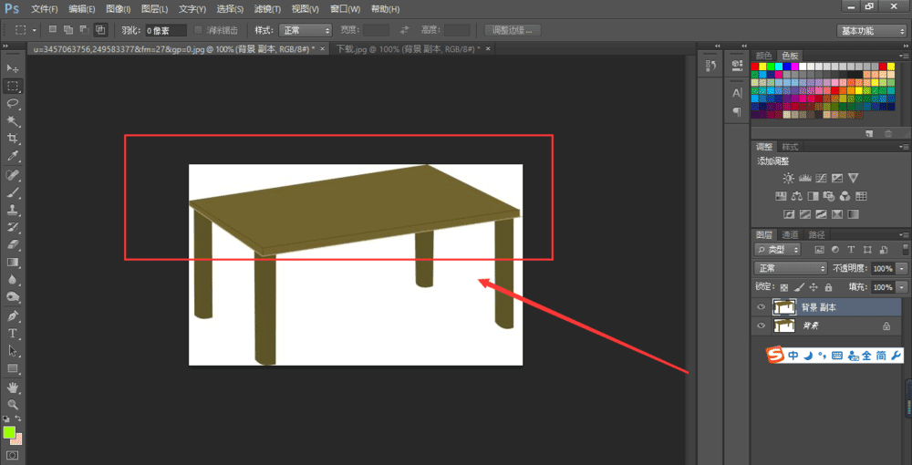
Task: Click the 调整边缘... button
Action: pos(513,30)
